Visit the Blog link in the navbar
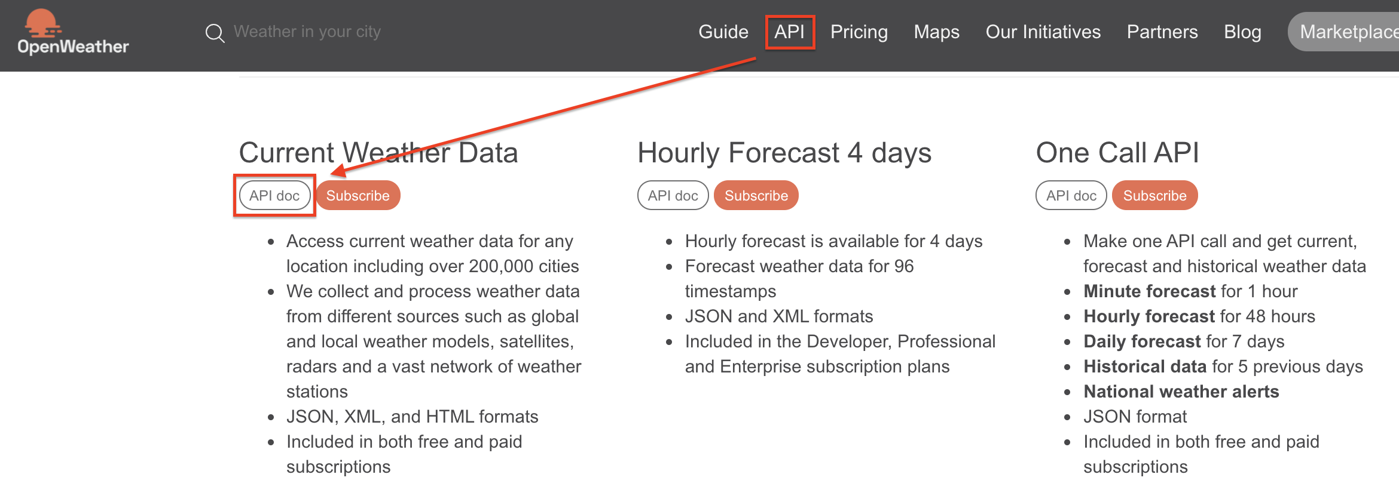Screen dimensions: 1399x499 (x=1242, y=32)
